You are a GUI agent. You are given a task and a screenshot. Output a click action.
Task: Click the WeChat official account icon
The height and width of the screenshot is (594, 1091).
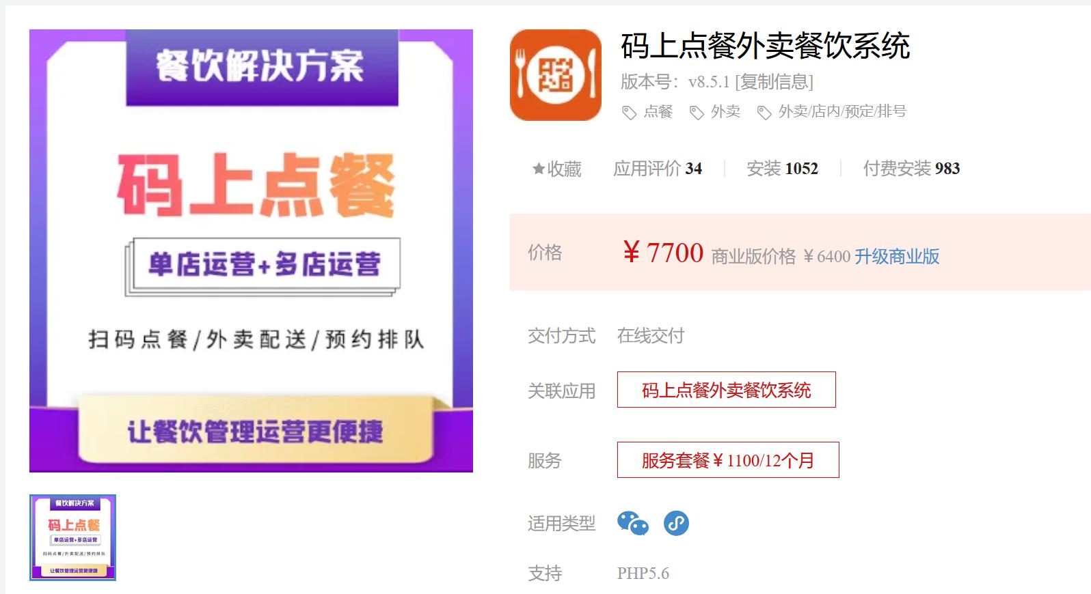pyautogui.click(x=633, y=524)
